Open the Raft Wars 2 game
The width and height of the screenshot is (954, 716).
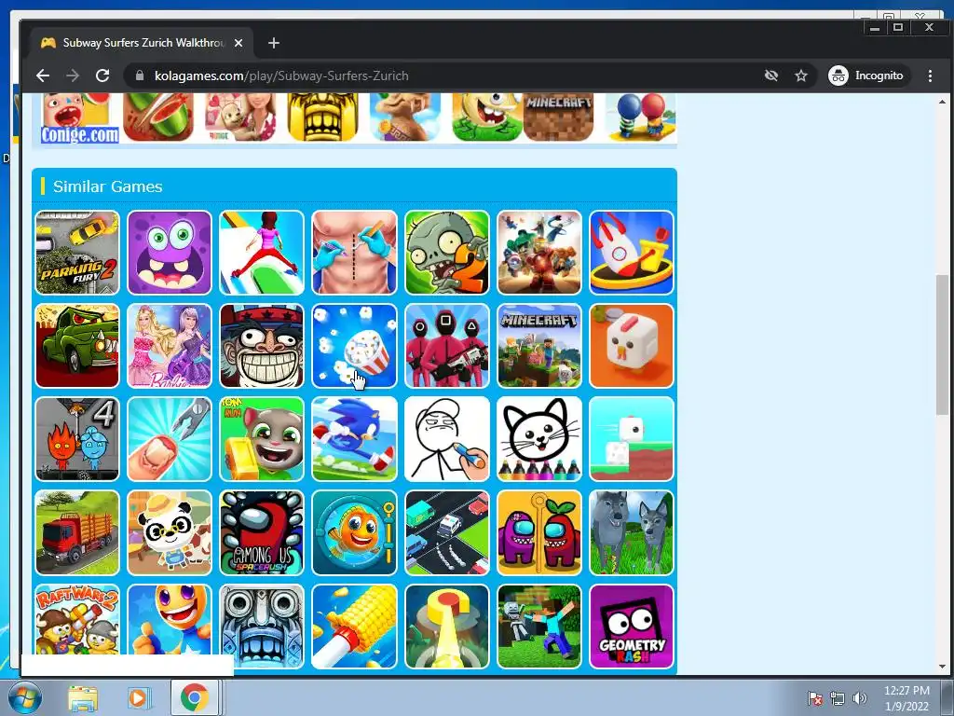click(77, 620)
